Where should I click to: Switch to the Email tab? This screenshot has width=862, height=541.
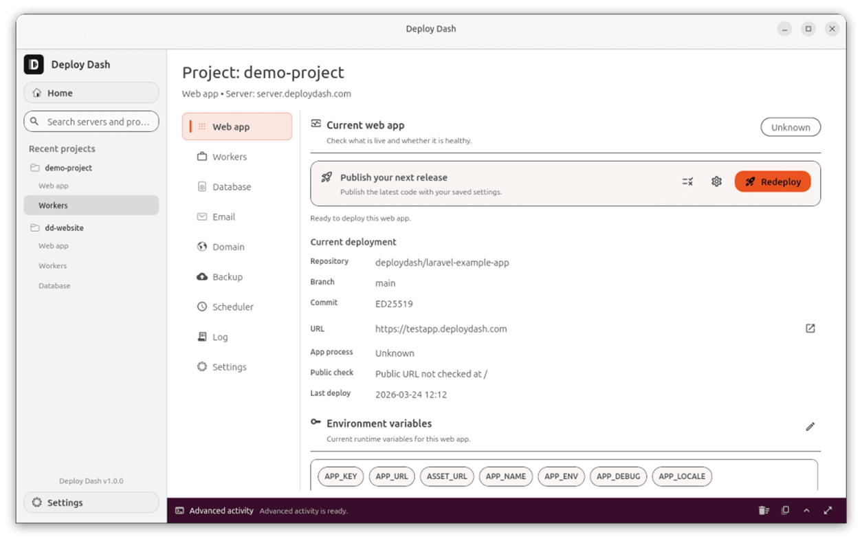pos(237,217)
